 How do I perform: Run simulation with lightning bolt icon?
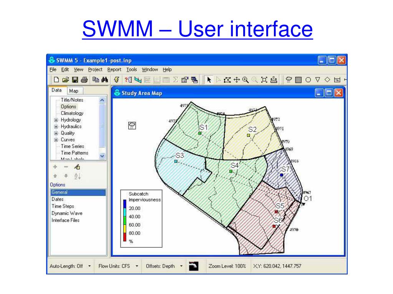(116, 80)
